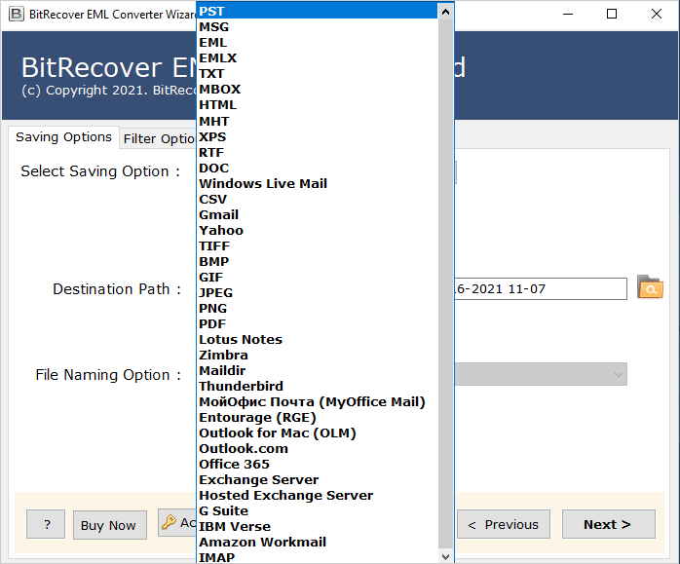Click the BitRecover app logo icon
680x564 pixels.
tap(16, 14)
